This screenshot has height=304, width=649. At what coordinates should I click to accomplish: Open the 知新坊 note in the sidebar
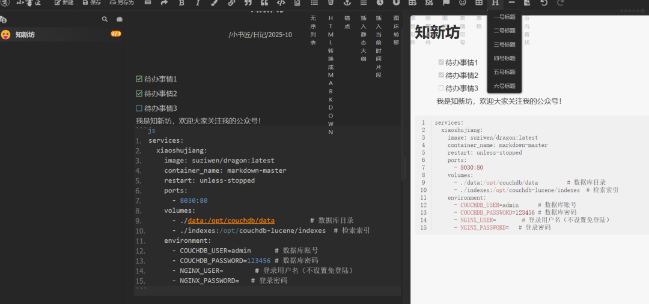pos(25,35)
